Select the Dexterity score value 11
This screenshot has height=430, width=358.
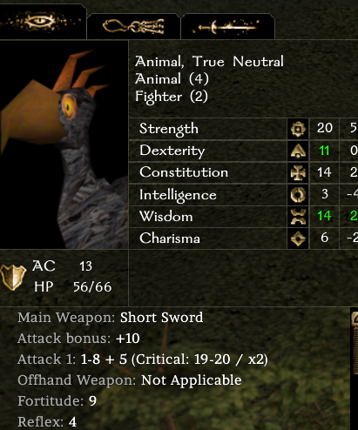coord(324,151)
